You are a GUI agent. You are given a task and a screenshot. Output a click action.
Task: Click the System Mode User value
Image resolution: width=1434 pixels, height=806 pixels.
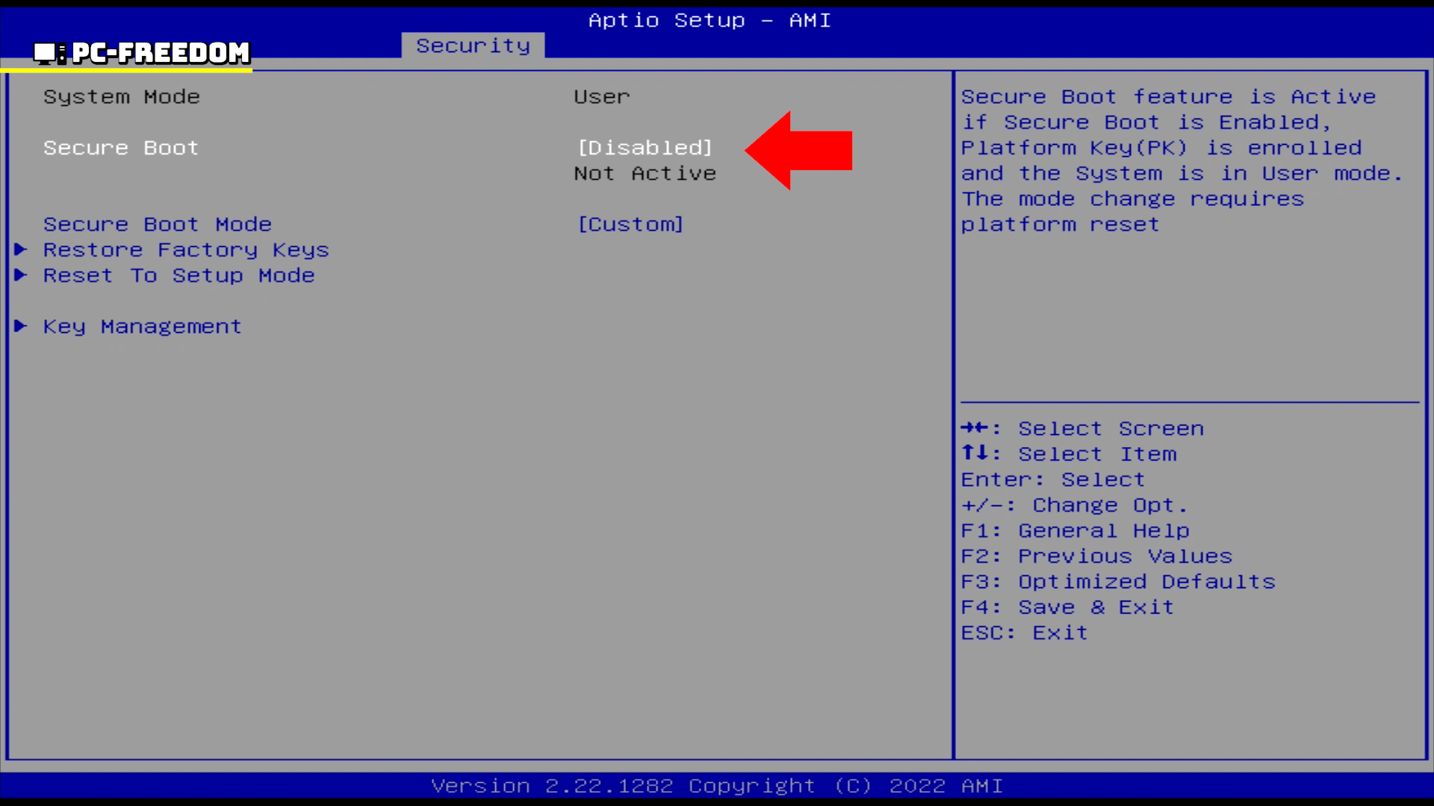tap(601, 97)
